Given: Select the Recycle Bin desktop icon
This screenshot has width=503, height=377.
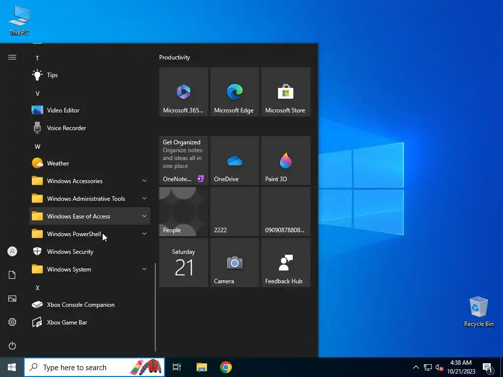Looking at the screenshot, I should 478,312.
